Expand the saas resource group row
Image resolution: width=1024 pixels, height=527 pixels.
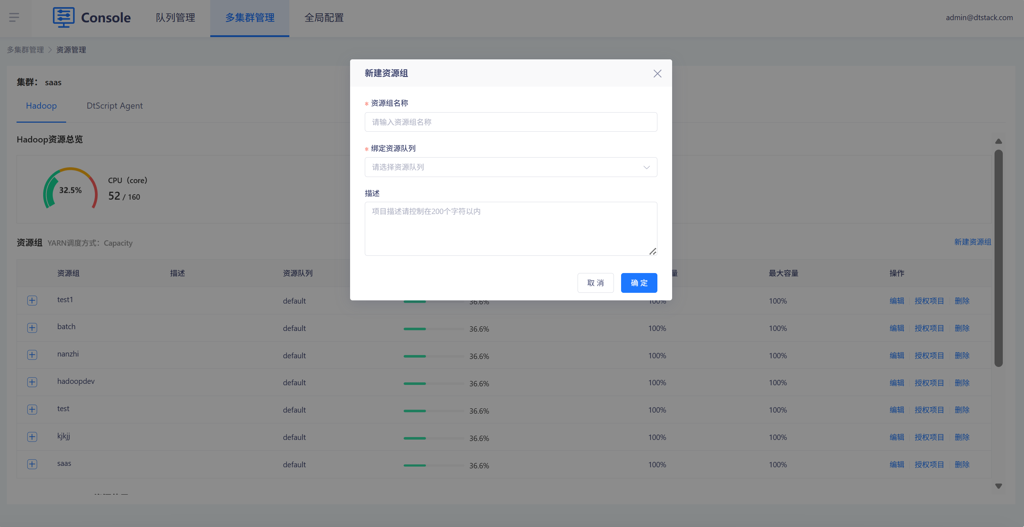pyautogui.click(x=32, y=464)
